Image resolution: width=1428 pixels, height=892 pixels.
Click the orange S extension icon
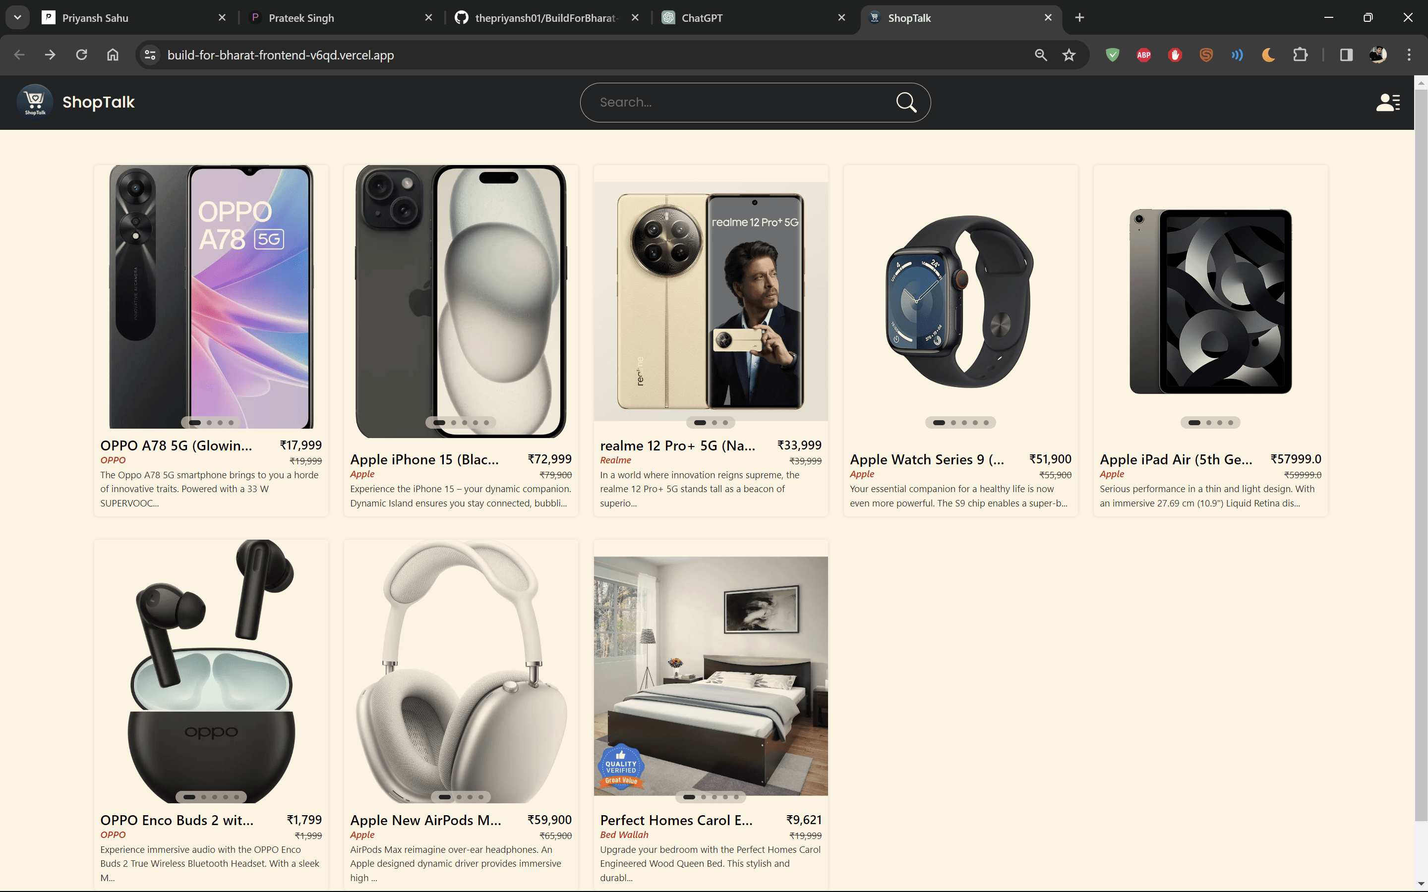click(x=1206, y=55)
